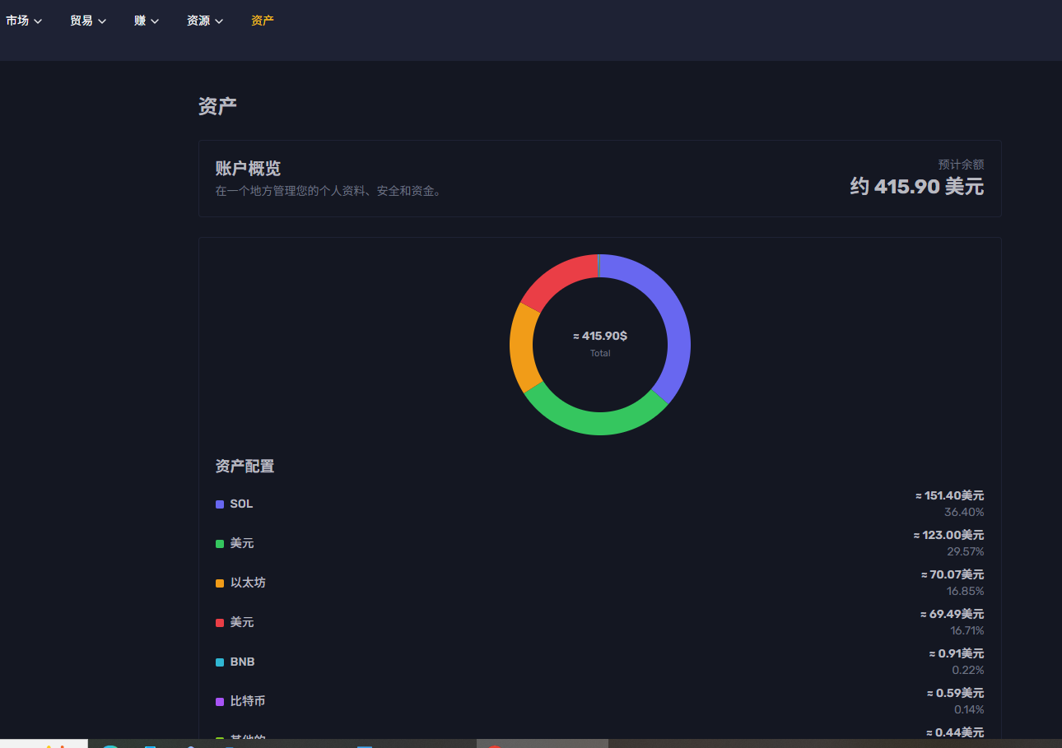Click the Total value in the chart center
This screenshot has width=1062, height=748.
click(x=599, y=352)
